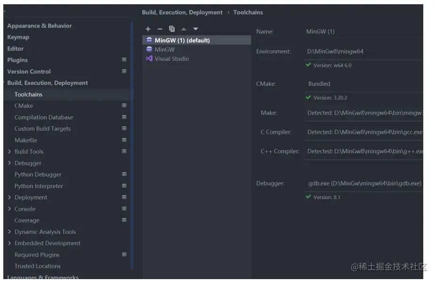
Task: Edit the C++ Compiler path field
Action: [x=363, y=151]
